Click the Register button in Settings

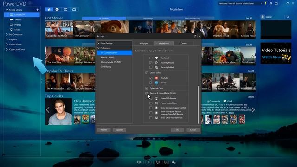pos(104,130)
